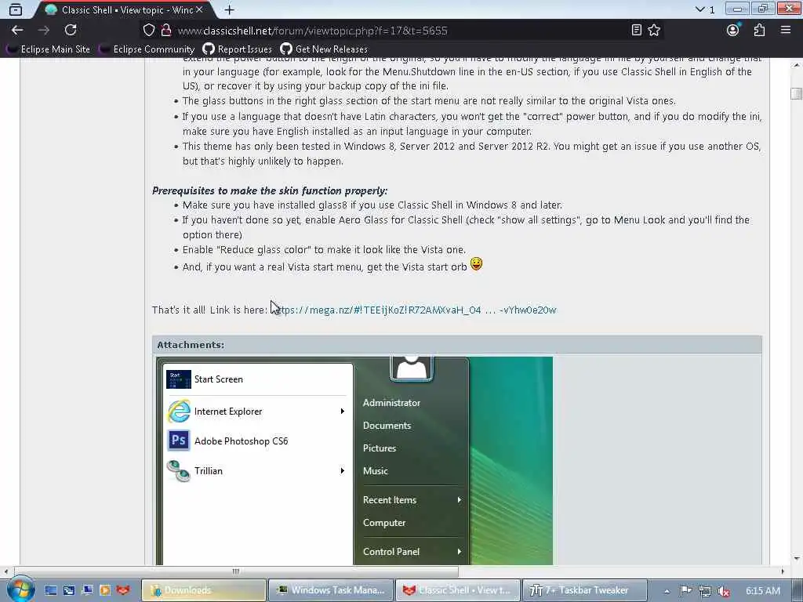Open the network tray icon
Image resolution: width=803 pixels, height=602 pixels.
[705, 591]
